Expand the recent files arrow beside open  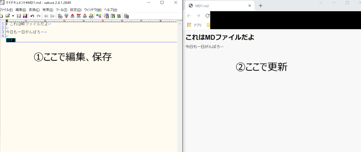(x=13, y=16)
